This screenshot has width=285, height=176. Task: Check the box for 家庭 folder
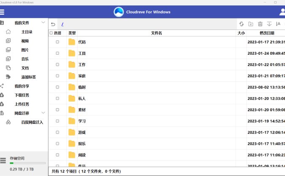(x=57, y=76)
